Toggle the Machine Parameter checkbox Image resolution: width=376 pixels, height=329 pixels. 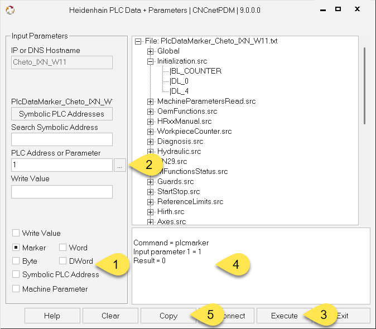(x=16, y=289)
